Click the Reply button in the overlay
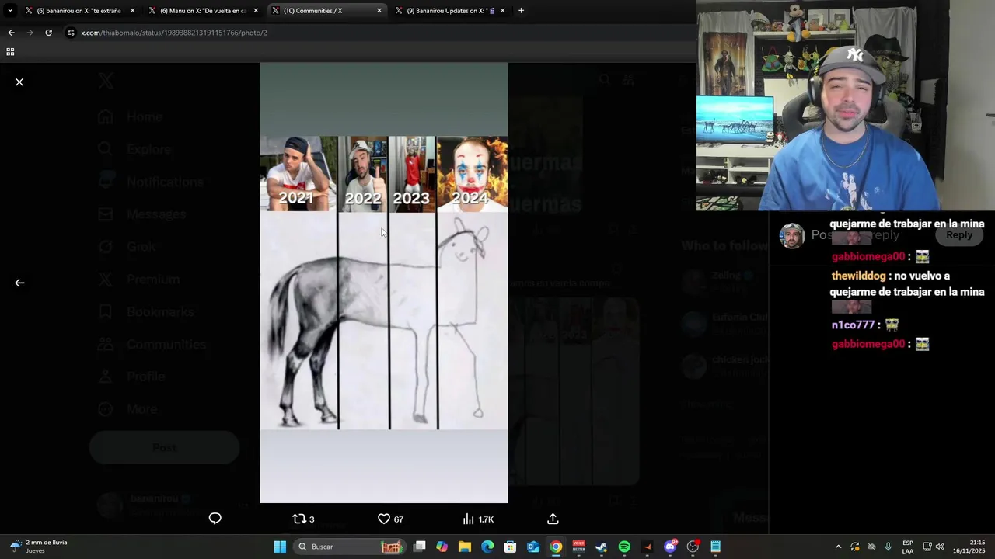This screenshot has height=559, width=995. (x=959, y=234)
